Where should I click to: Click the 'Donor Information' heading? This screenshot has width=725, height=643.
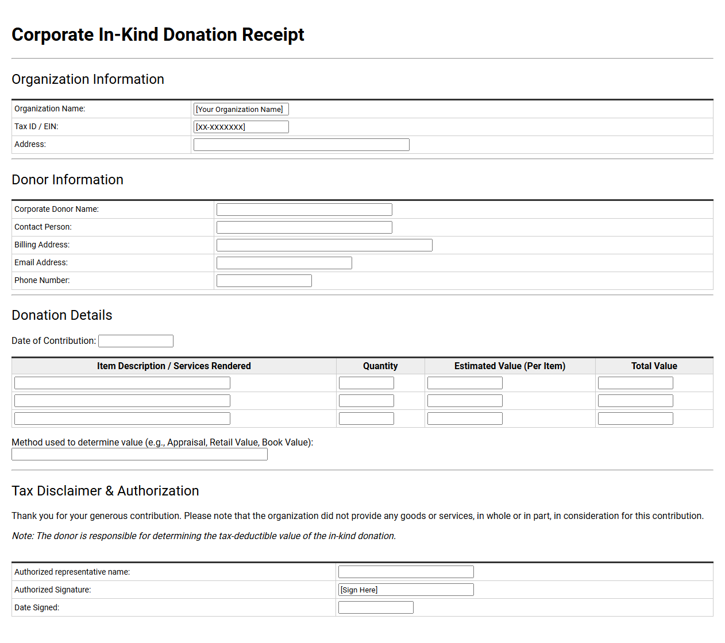pyautogui.click(x=68, y=180)
